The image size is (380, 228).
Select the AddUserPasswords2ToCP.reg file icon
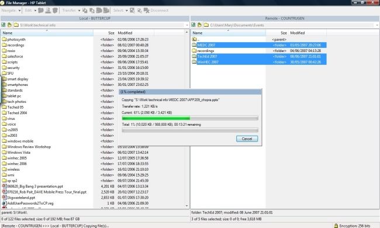coord(4,203)
